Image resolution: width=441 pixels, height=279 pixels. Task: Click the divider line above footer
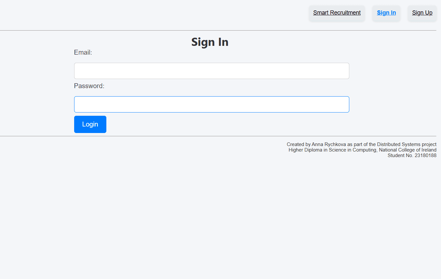point(218,136)
